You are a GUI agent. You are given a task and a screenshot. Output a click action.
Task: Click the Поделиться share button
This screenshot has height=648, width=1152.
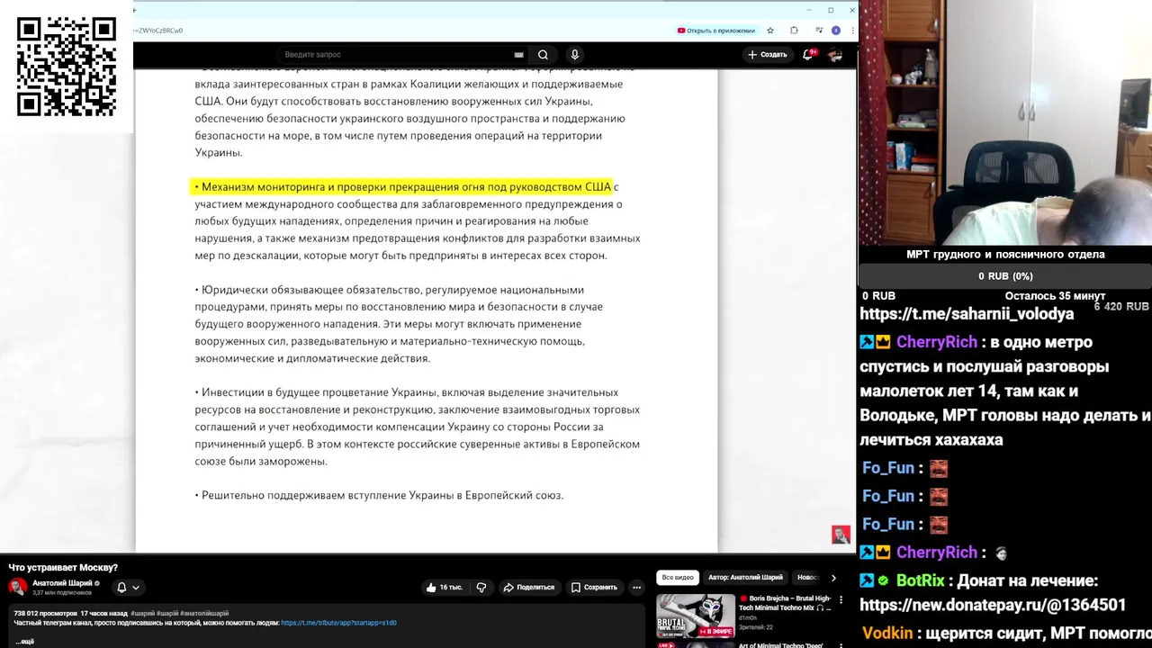click(528, 588)
